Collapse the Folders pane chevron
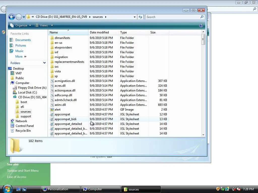Image resolution: width=258 pixels, height=193 pixels. point(44,63)
